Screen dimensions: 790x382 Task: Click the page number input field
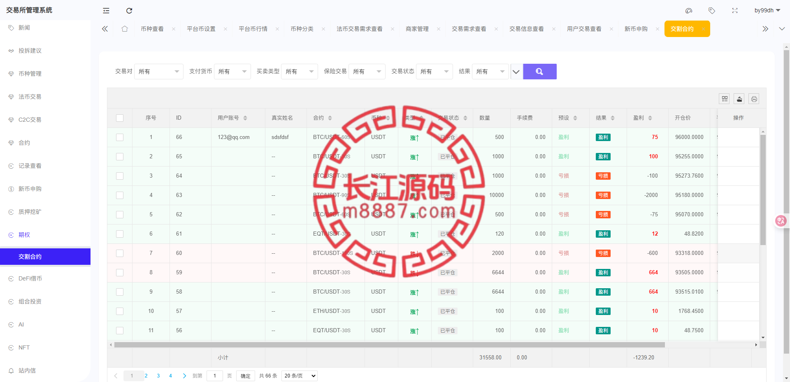(215, 376)
